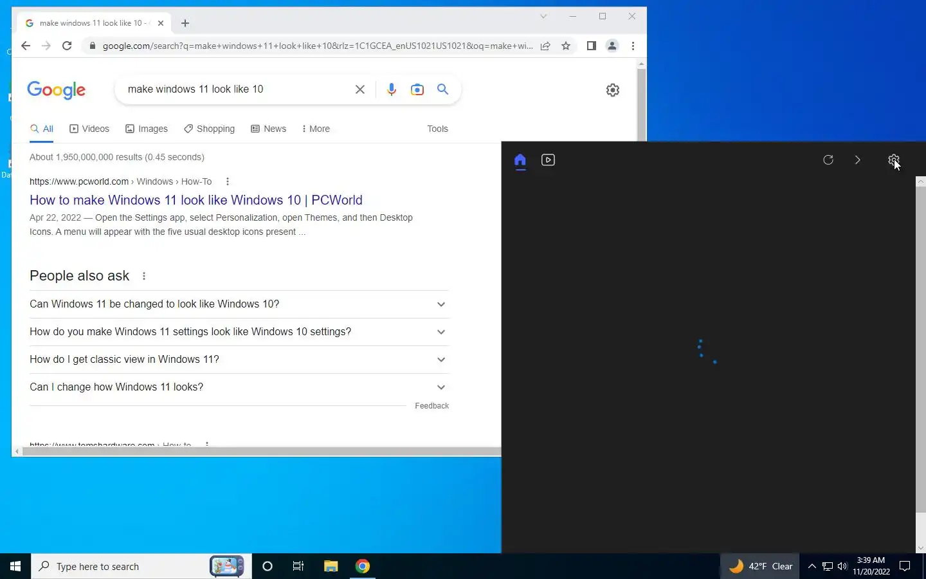Switch to Shopping results tab
The height and width of the screenshot is (579, 926).
[210, 129]
